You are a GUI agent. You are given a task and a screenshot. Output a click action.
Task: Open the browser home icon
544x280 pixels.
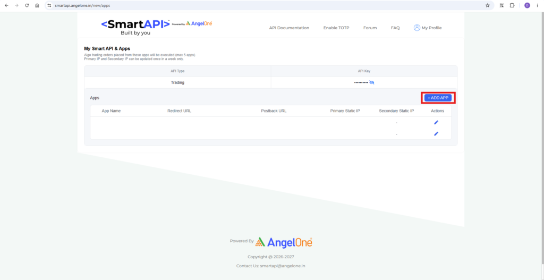pyautogui.click(x=37, y=5)
